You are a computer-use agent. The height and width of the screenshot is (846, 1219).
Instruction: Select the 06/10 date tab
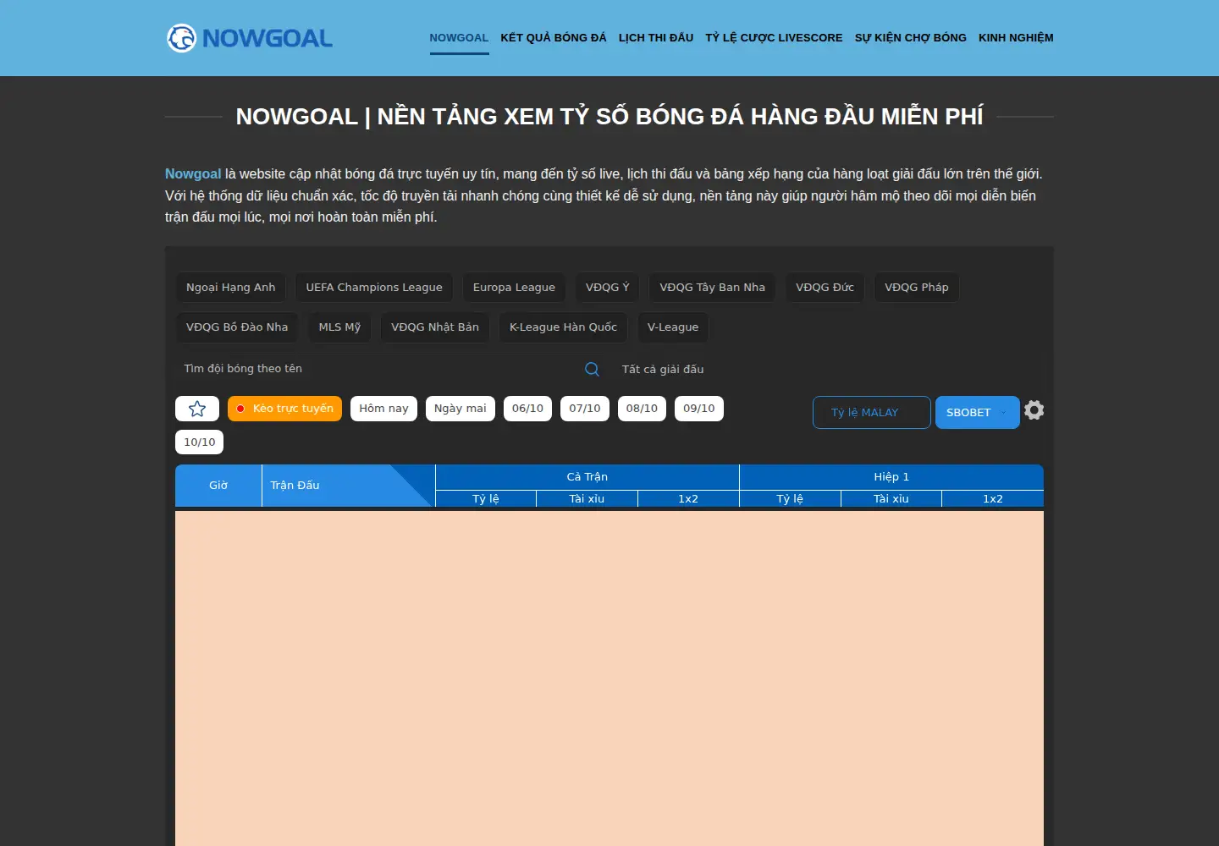(528, 409)
